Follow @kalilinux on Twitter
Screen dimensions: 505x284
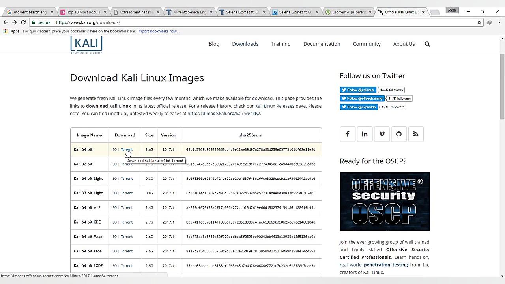(358, 90)
